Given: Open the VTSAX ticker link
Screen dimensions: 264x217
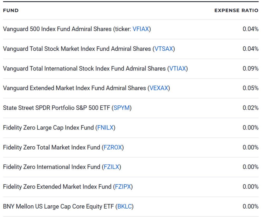Looking at the screenshot, I should click(164, 49).
